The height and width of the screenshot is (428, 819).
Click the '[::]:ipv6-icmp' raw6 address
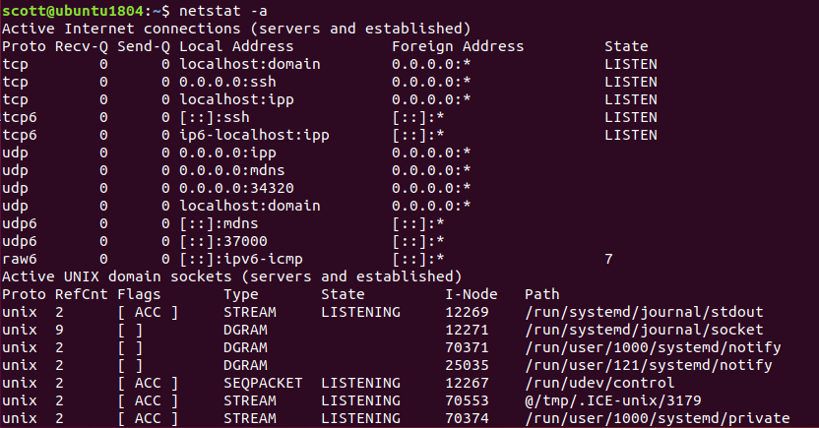click(241, 259)
